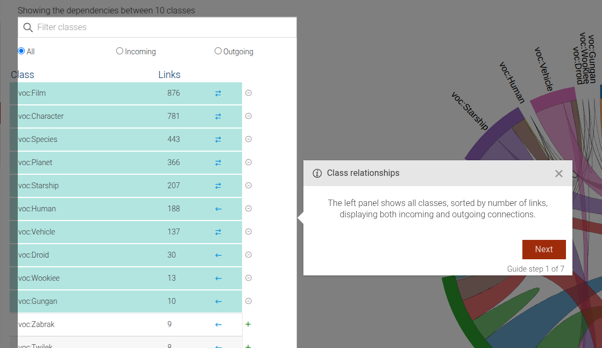This screenshot has width=602, height=348.
Task: Close the Class relationships guide popup
Action: pos(558,173)
